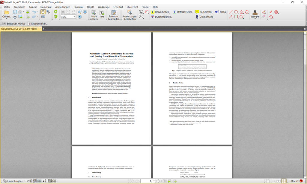The width and height of the screenshot is (307, 184).
Task: Click the Text add button
Action: [x=102, y=14]
